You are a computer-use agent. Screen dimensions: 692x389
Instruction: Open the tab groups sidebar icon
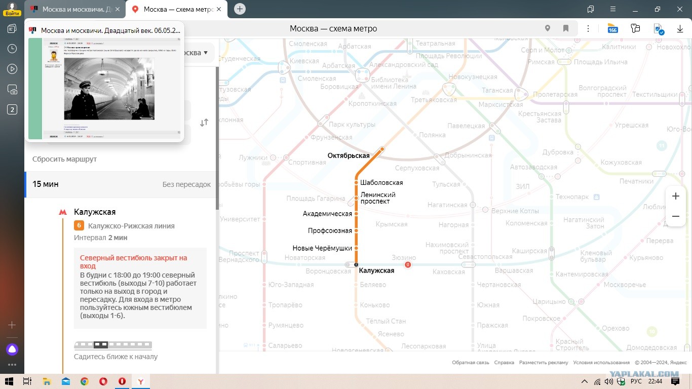coord(12,28)
